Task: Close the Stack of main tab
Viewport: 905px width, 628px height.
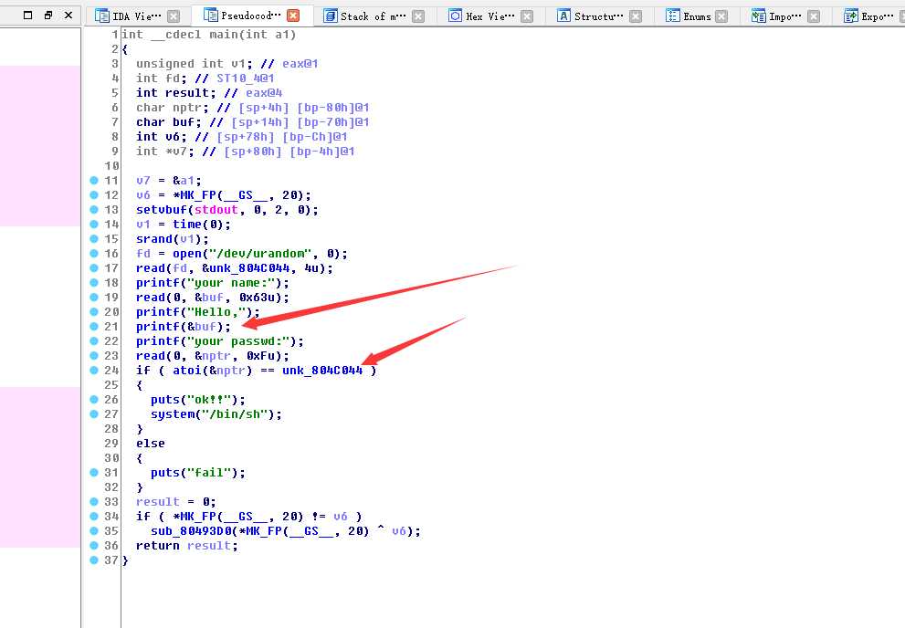Action: pos(418,16)
